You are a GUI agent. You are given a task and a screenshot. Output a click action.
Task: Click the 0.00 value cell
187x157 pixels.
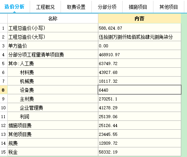[140, 46]
